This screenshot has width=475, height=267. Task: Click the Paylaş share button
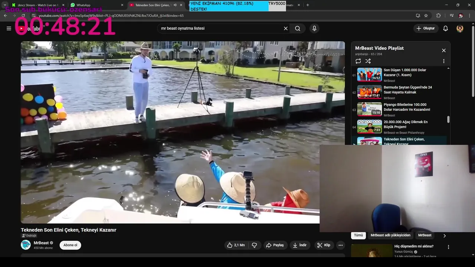click(275, 245)
